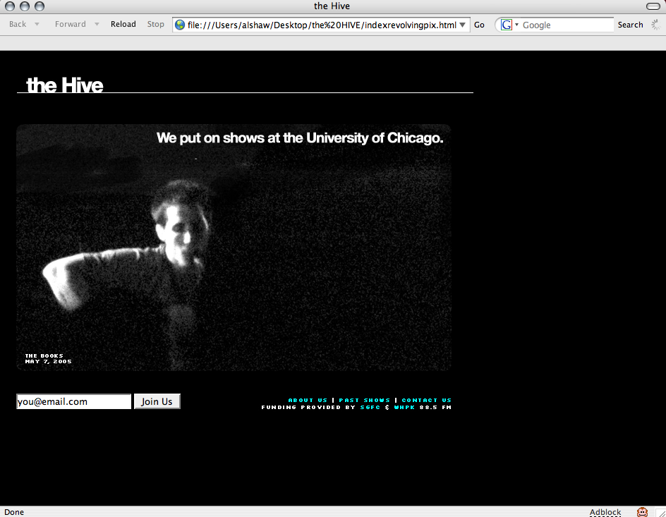Open the Forward history dropdown arrow
Viewport: 666px width, 517px height.
tap(97, 24)
